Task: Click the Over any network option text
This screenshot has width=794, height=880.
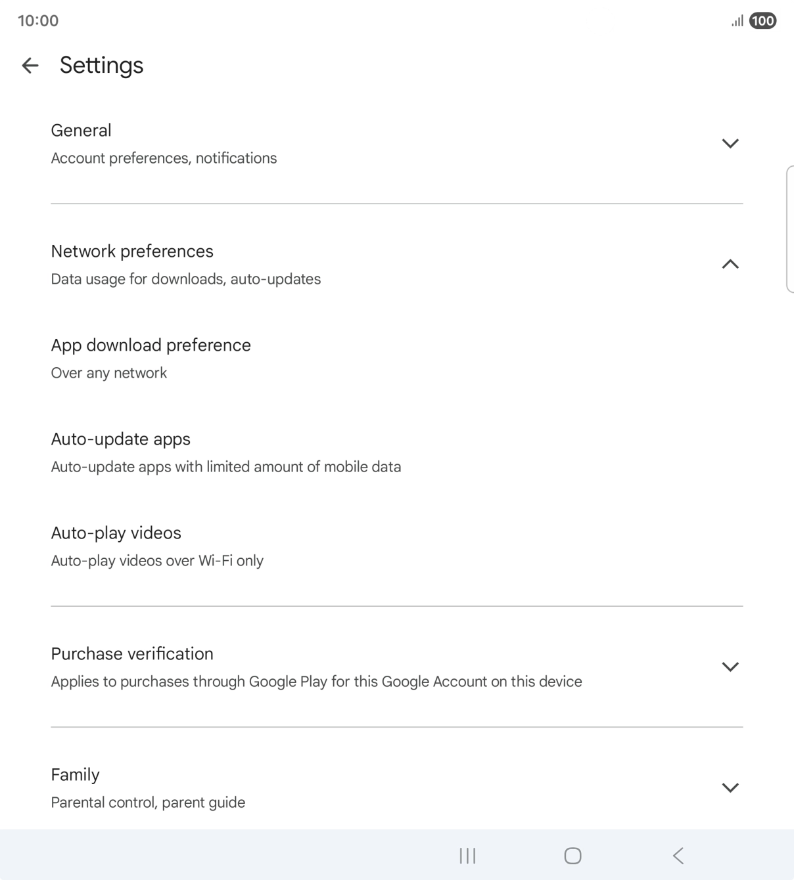Action: [108, 372]
